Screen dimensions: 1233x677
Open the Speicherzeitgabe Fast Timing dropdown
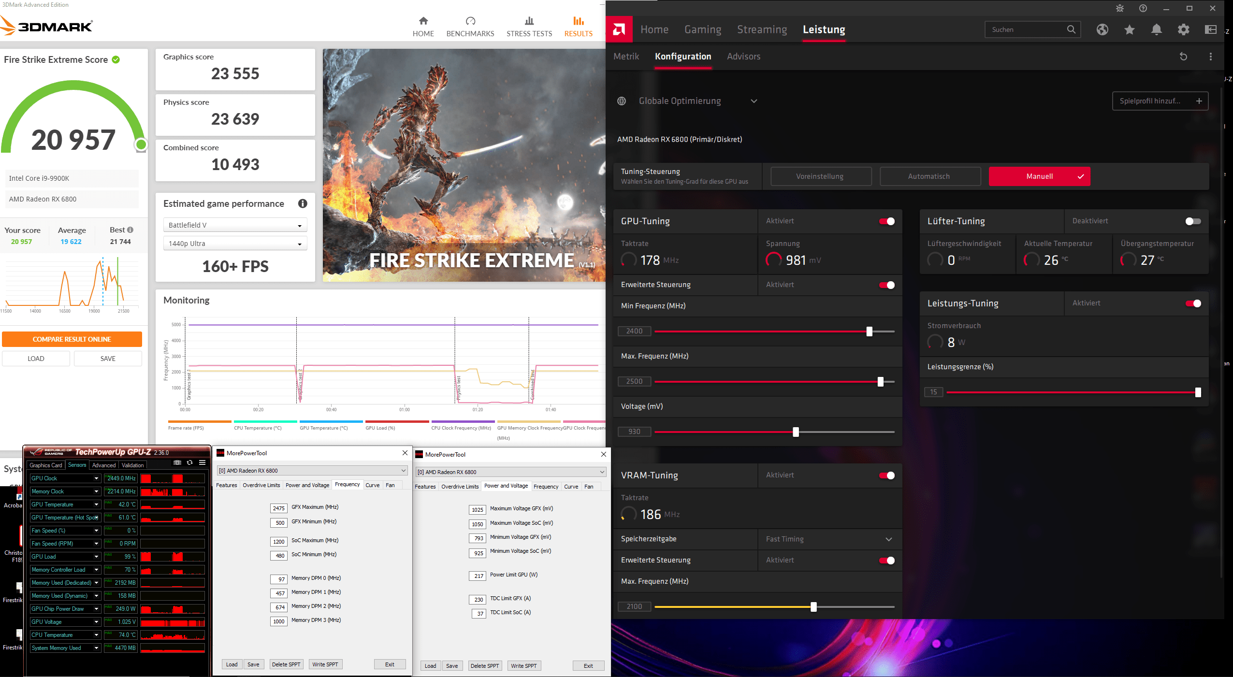tap(829, 539)
